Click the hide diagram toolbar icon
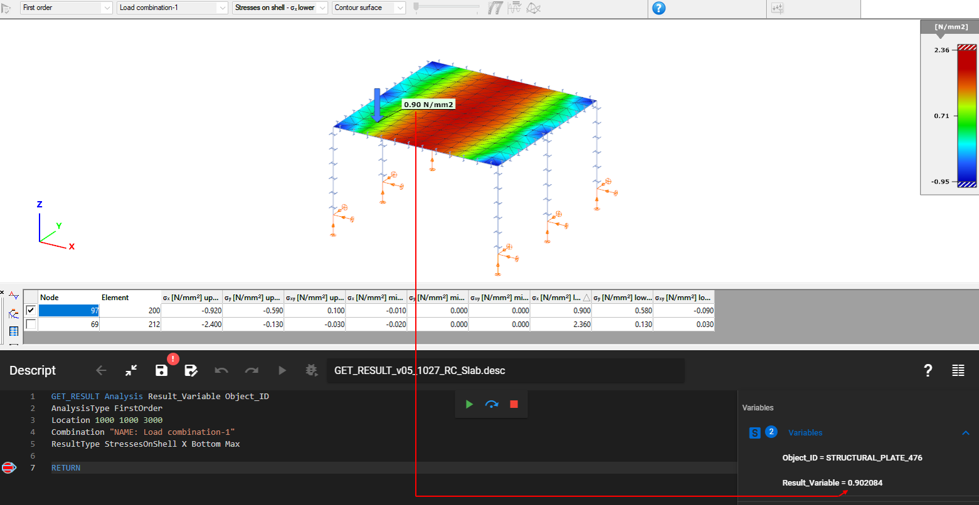The width and height of the screenshot is (979, 505). 534,8
